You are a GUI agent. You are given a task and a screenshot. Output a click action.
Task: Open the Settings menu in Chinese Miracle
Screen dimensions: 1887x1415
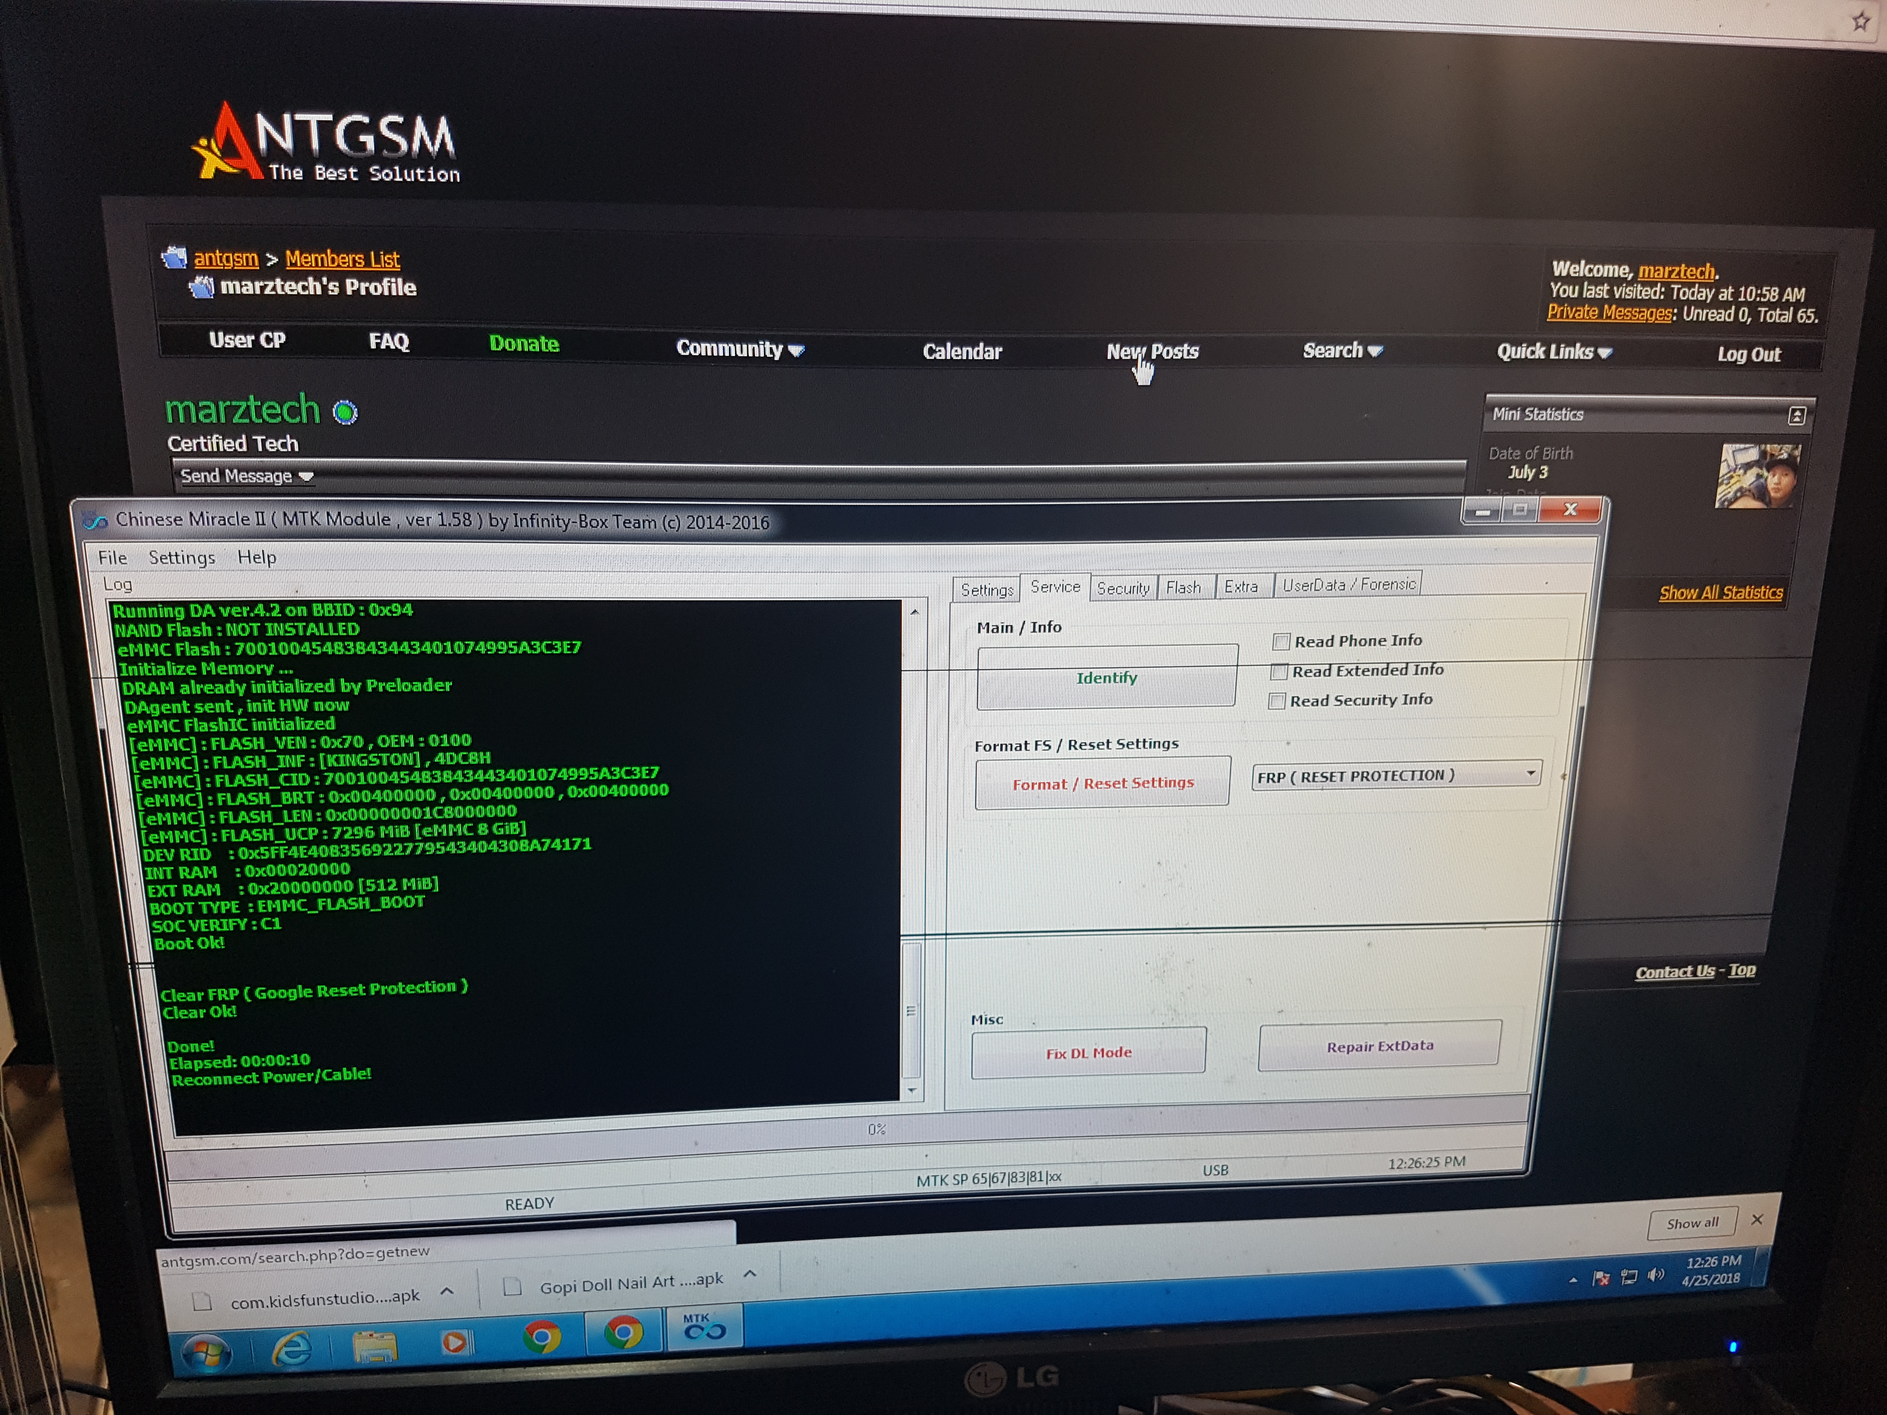click(x=182, y=558)
